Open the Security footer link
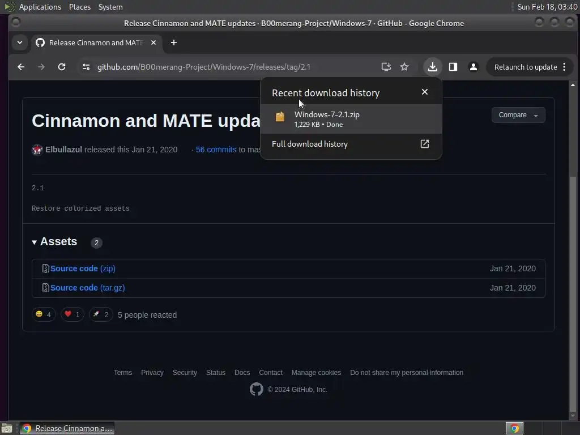The width and height of the screenshot is (580, 435). tap(185, 373)
